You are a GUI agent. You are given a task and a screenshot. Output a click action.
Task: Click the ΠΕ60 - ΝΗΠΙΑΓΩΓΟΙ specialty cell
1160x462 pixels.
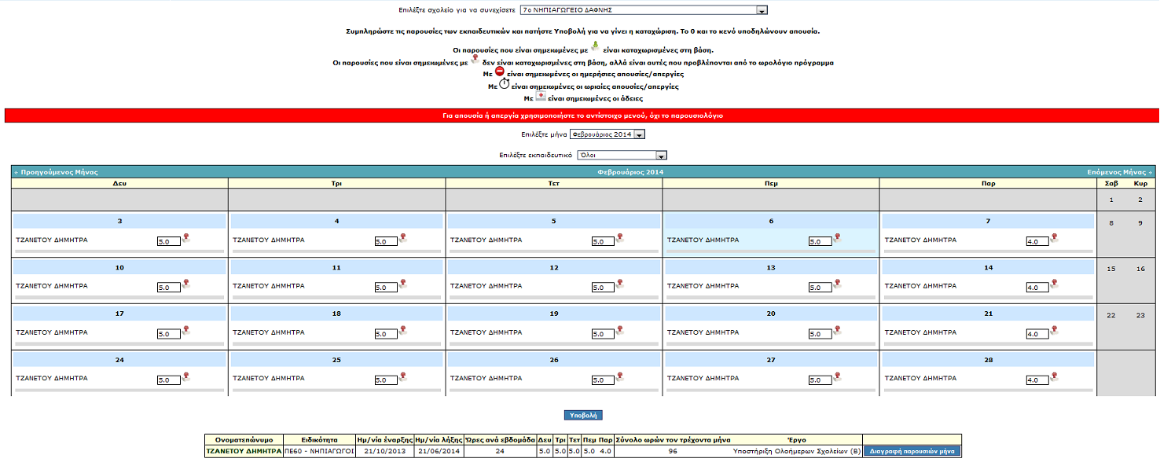319,452
